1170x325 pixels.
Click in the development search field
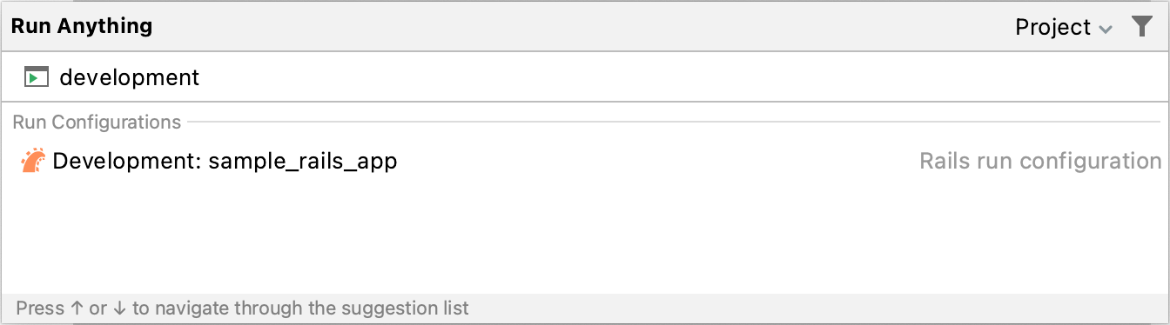[585, 77]
